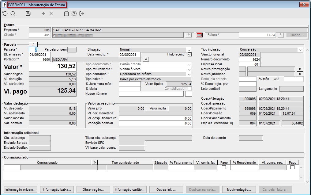Open the Tipo faturamento dropdown
311x195 pixels.
coord(189,69)
